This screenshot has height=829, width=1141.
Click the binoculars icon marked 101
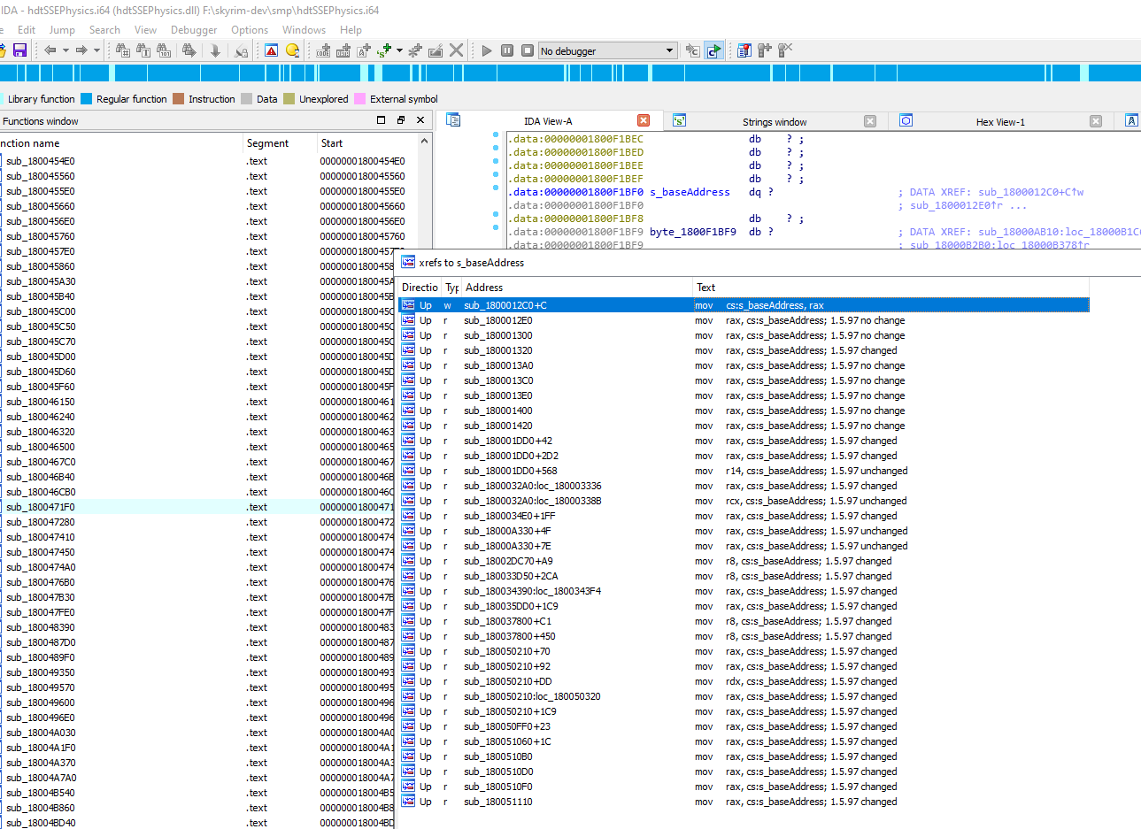click(165, 50)
